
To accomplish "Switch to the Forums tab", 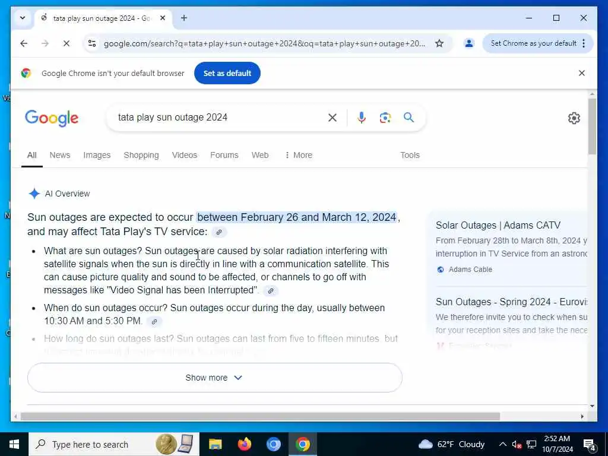I will (224, 155).
